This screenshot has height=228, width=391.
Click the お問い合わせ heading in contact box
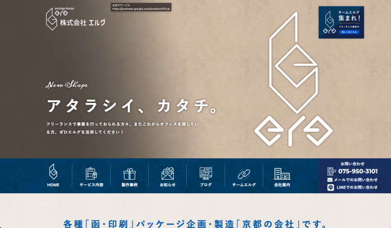tap(352, 164)
